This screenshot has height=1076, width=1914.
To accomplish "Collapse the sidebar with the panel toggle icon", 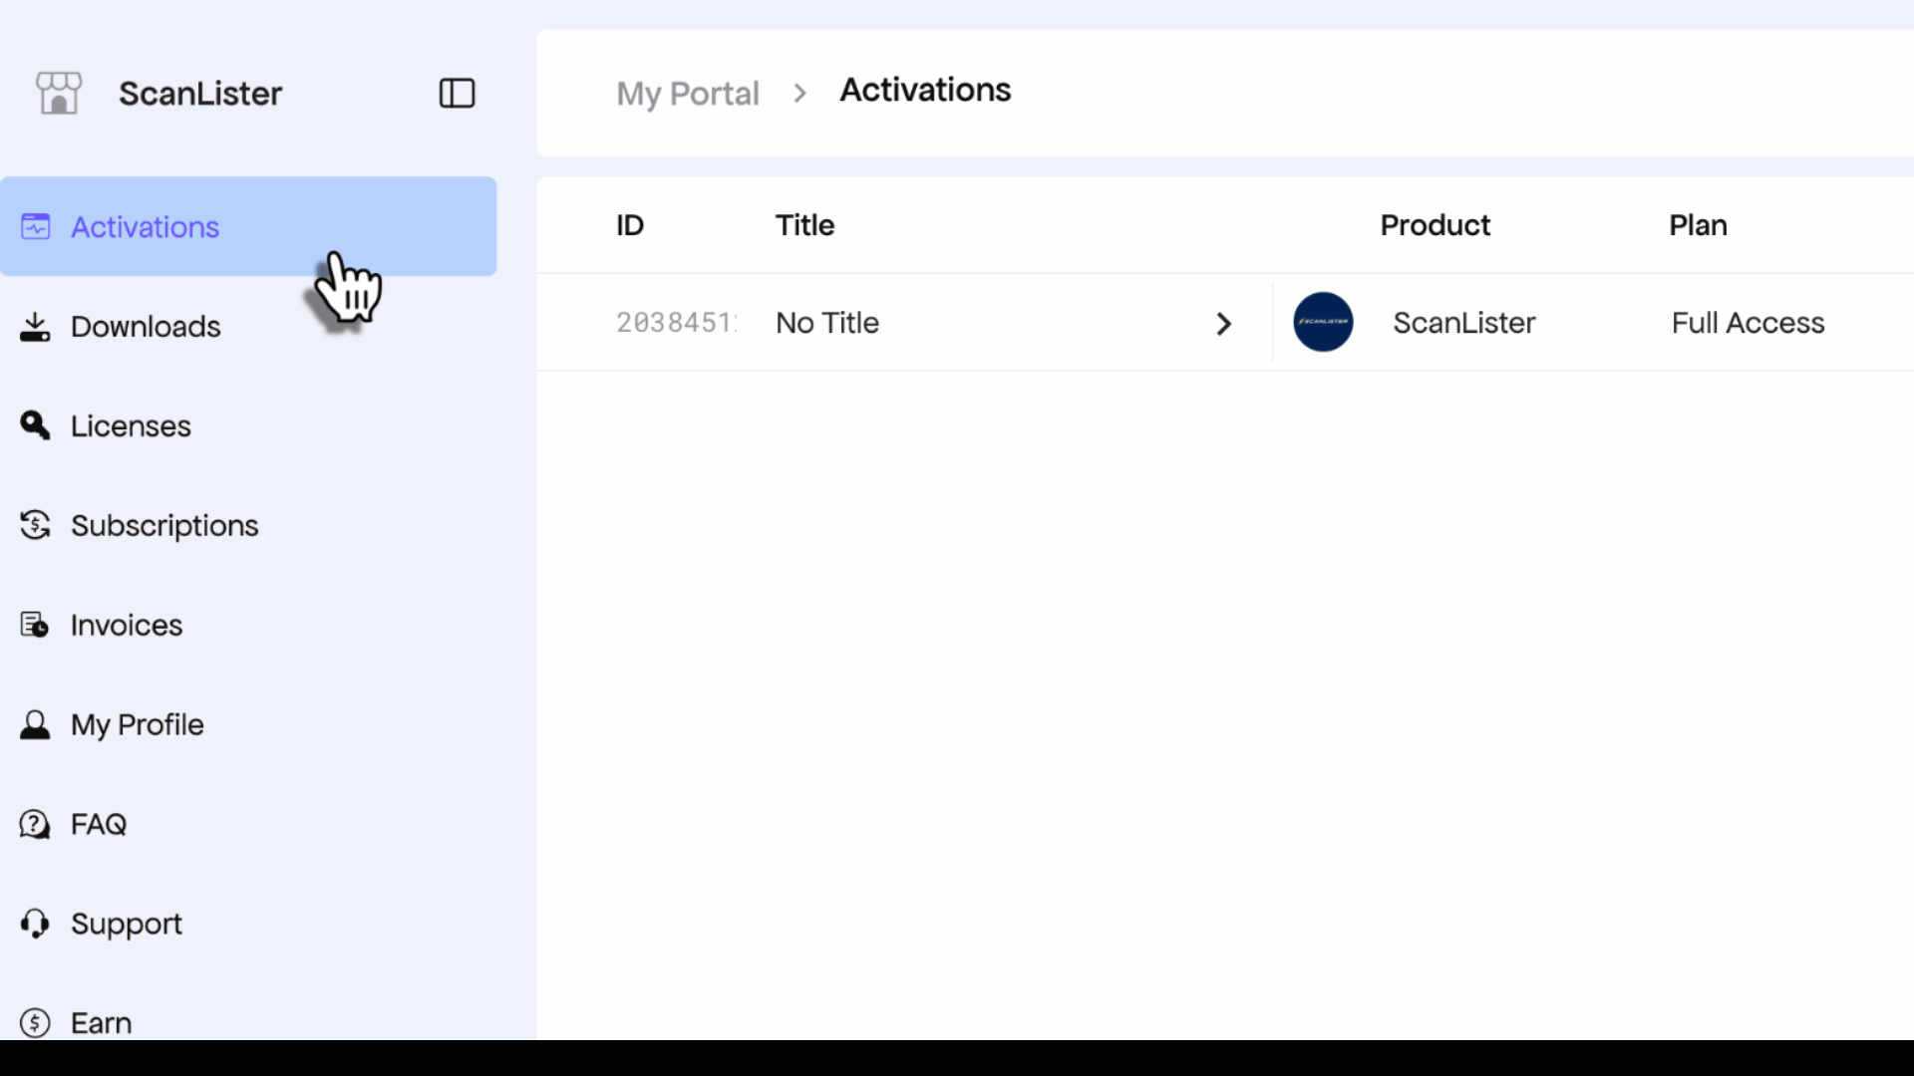I will pos(458,93).
